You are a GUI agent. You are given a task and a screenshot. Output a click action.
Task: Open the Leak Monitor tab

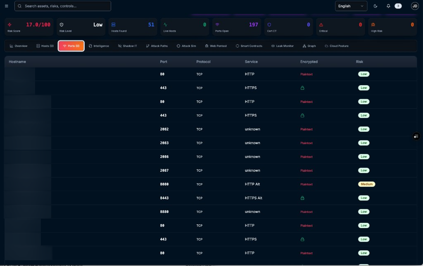pyautogui.click(x=282, y=46)
